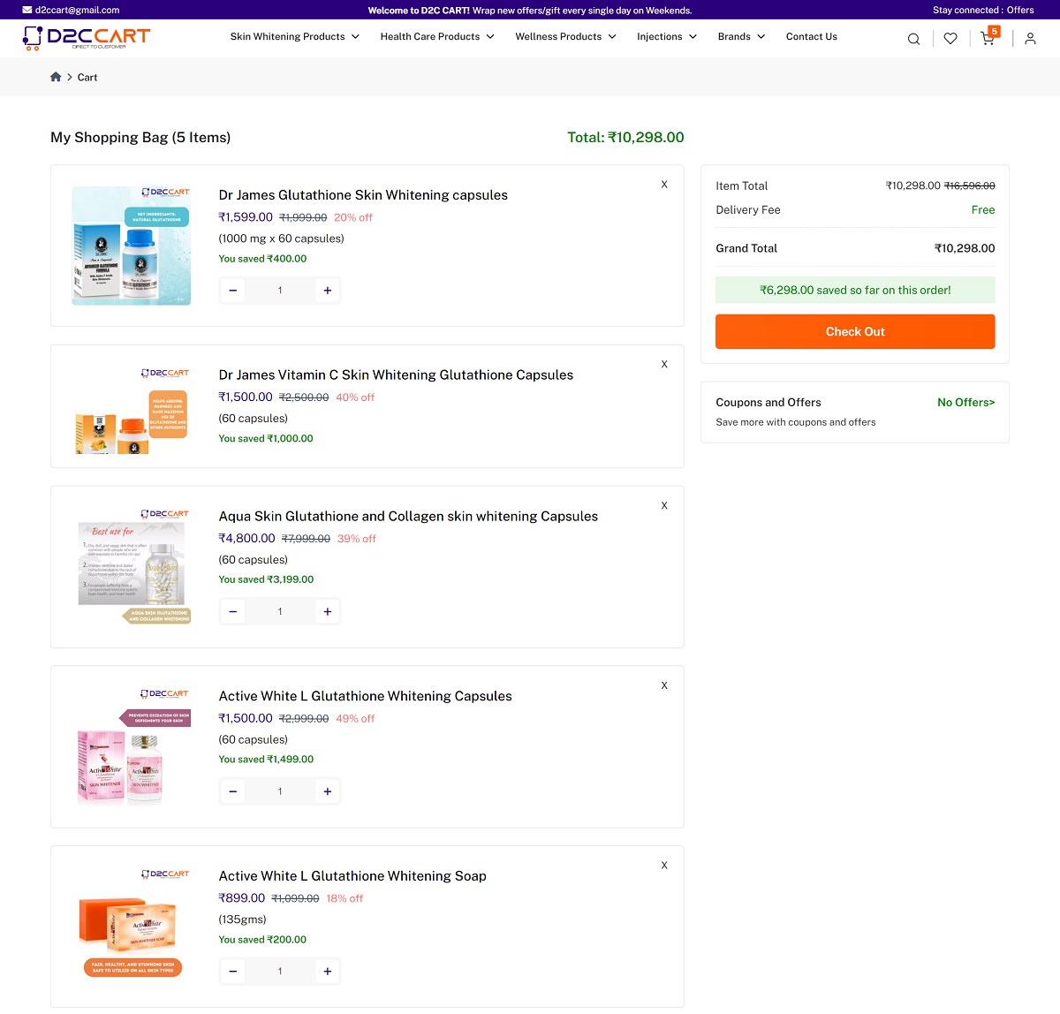Open the shopping cart icon showing 5 items
This screenshot has width=1060, height=1014.
pos(987,40)
